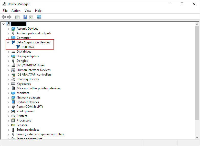Viewport: 200px width, 146px height.
Task: Expand the Network adapters category
Action: tap(8, 98)
